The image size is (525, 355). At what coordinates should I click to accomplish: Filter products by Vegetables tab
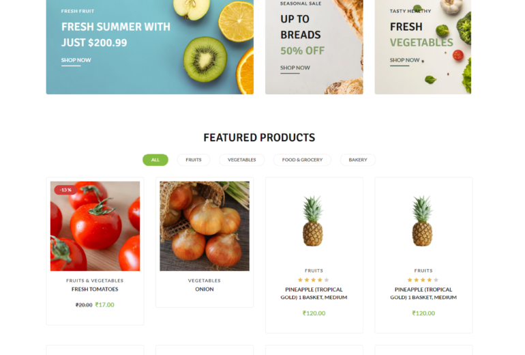pos(242,160)
